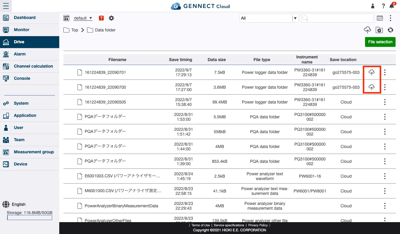Open the hamburger navigation menu
Screen dimensions: 400x234
6,6
